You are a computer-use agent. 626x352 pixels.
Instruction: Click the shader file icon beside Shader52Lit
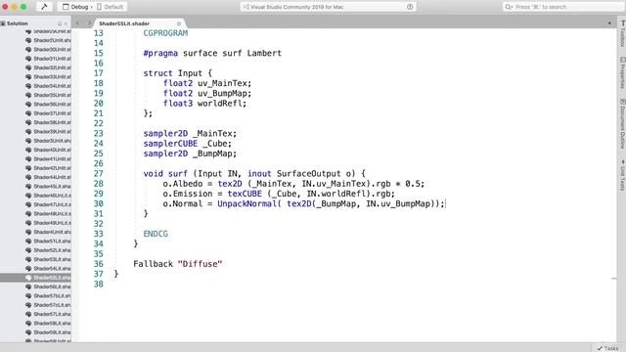28,250
